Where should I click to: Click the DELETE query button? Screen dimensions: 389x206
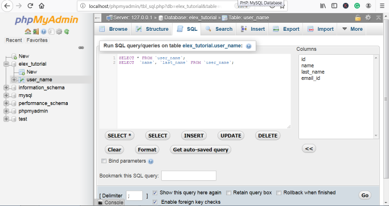pos(268,136)
